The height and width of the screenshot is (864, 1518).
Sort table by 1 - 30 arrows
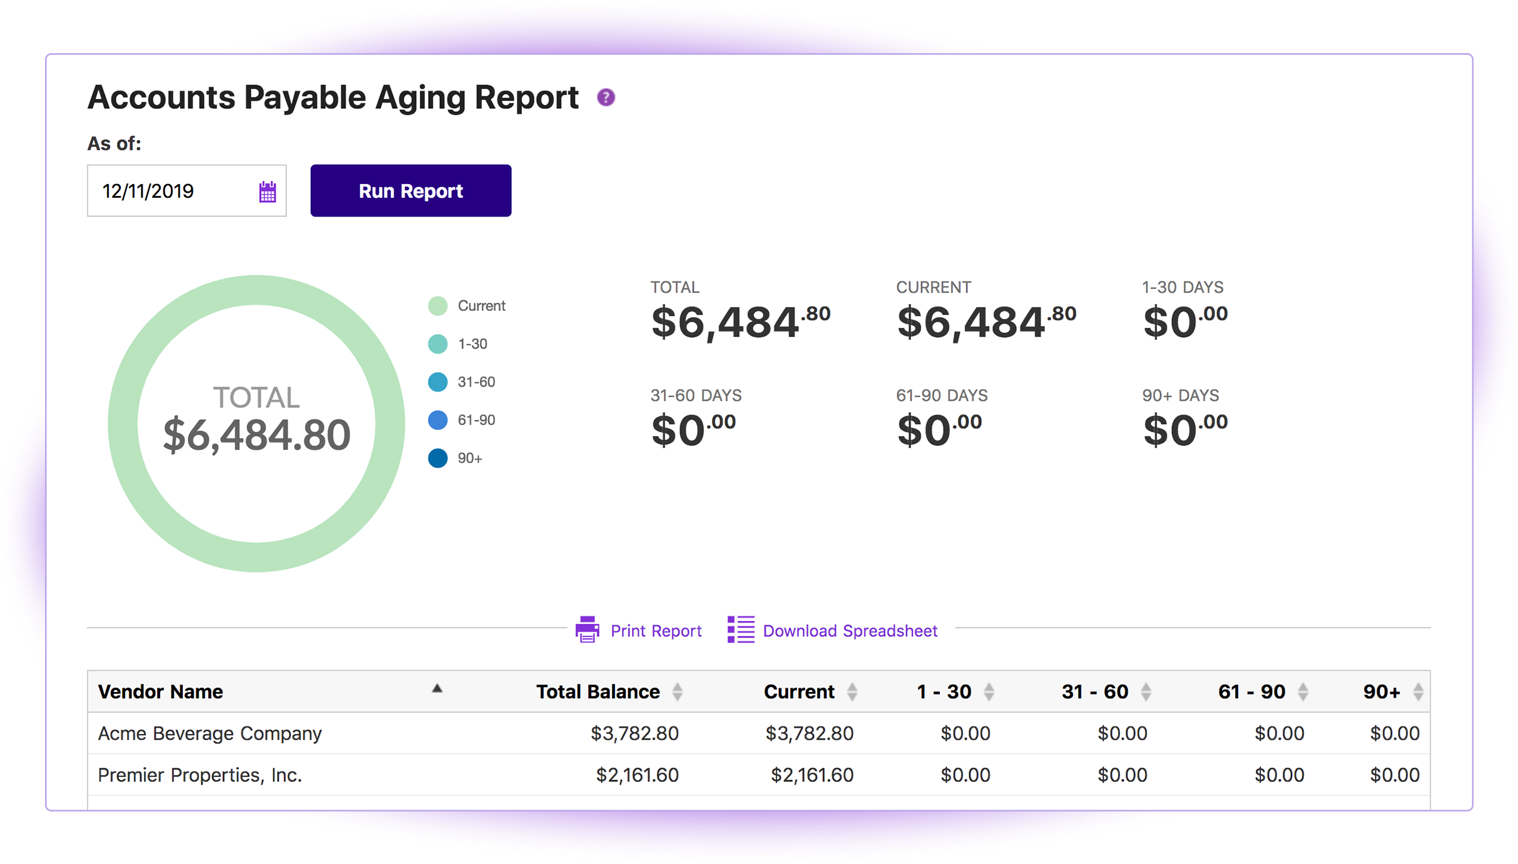tap(989, 692)
